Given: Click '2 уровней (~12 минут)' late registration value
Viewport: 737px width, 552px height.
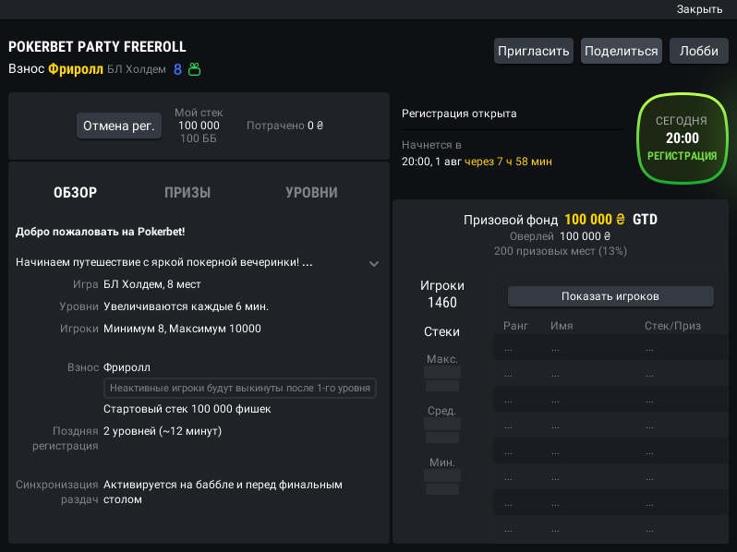Looking at the screenshot, I should pyautogui.click(x=163, y=431).
